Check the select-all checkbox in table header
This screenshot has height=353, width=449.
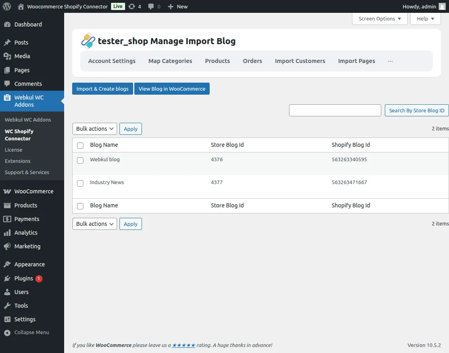pos(80,146)
